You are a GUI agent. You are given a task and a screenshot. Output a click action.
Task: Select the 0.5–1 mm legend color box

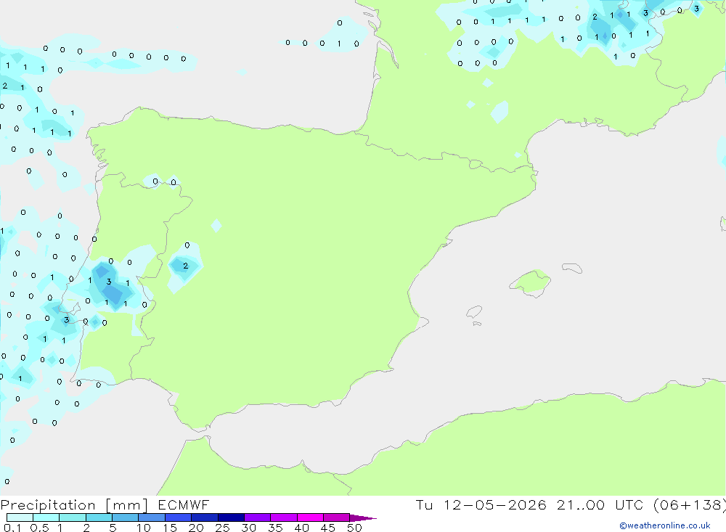(x=46, y=517)
